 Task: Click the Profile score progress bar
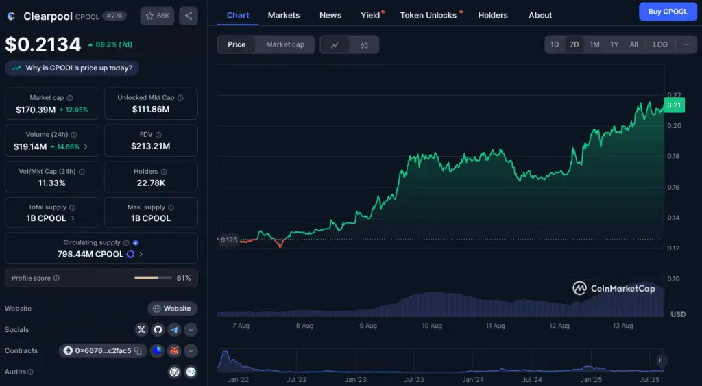coord(153,278)
